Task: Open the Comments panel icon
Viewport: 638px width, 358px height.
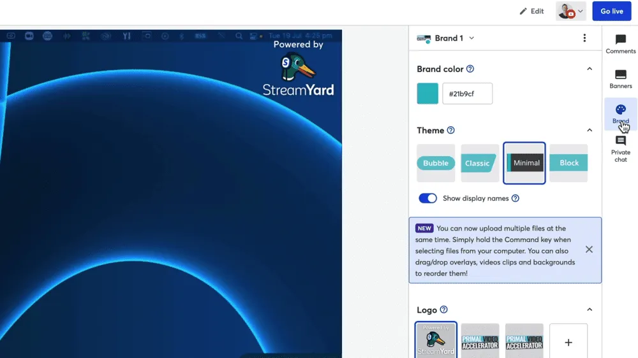Action: coord(620,44)
